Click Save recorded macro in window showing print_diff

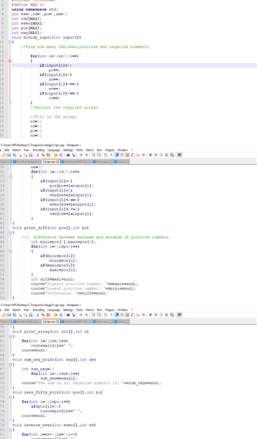point(171,155)
